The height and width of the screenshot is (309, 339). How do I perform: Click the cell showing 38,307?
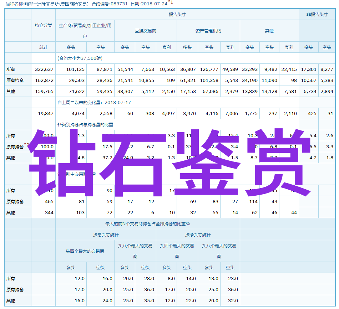[125, 91]
